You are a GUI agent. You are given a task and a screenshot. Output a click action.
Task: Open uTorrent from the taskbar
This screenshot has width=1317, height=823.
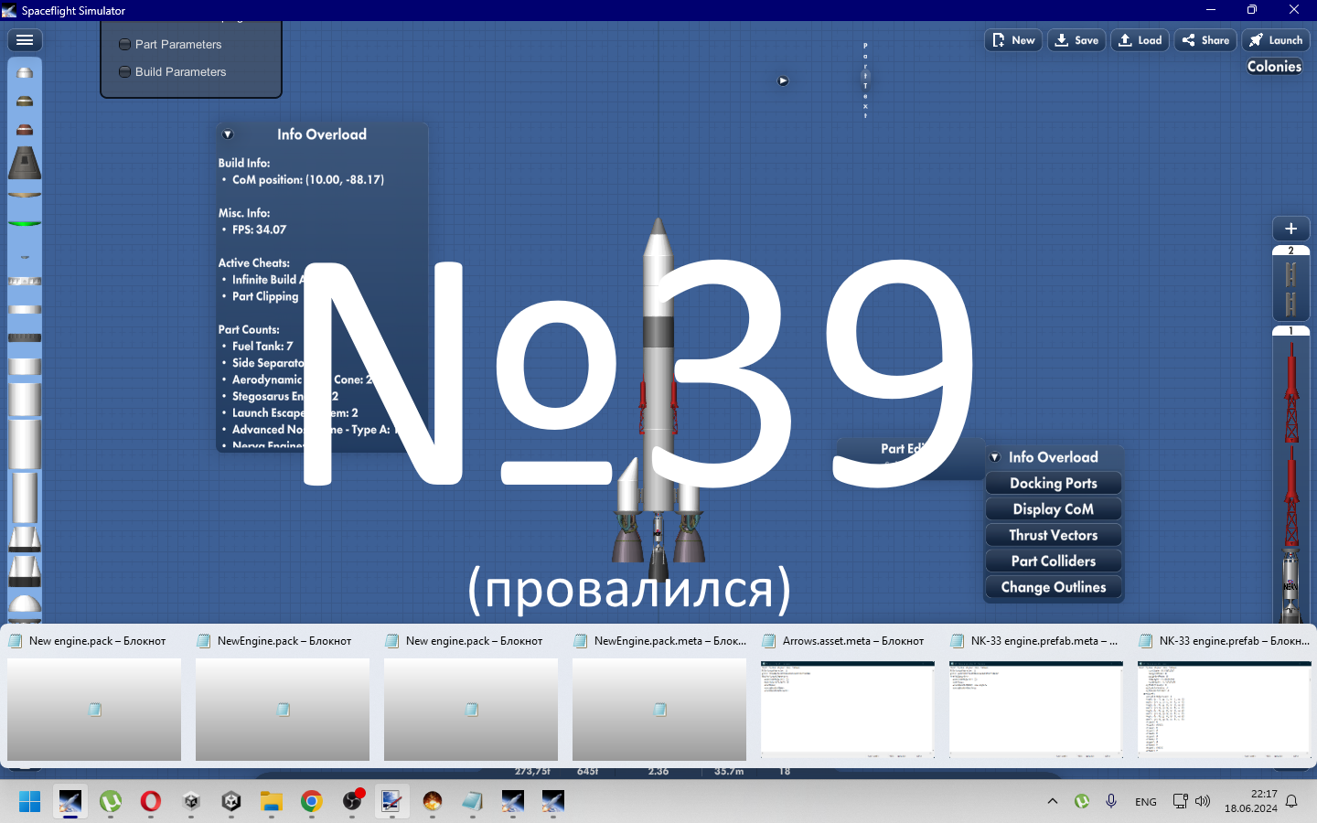coord(111,802)
